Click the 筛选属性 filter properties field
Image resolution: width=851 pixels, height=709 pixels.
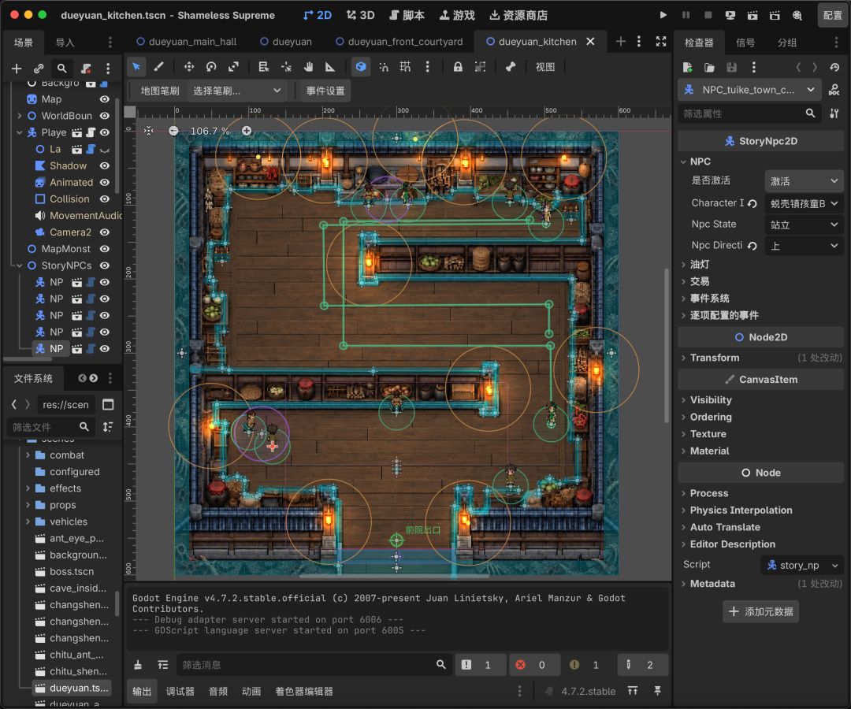tap(749, 113)
